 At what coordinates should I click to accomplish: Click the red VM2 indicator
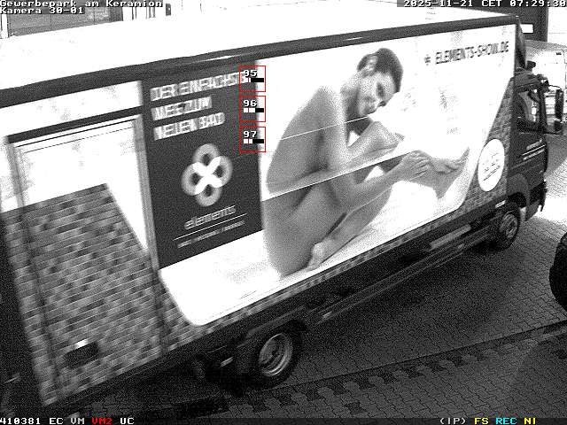tap(102, 421)
